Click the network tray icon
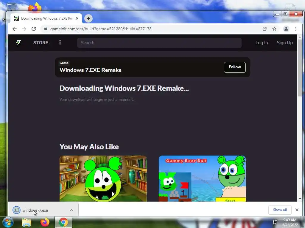Viewport: 305px width, 228px height. tap(275, 222)
